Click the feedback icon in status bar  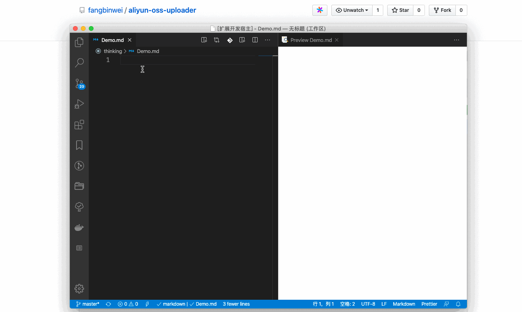446,304
